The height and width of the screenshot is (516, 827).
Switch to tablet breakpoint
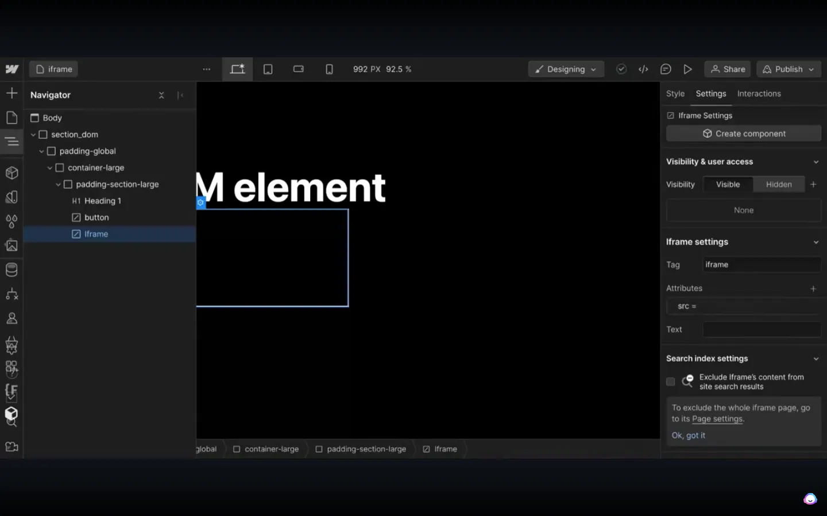pos(268,69)
